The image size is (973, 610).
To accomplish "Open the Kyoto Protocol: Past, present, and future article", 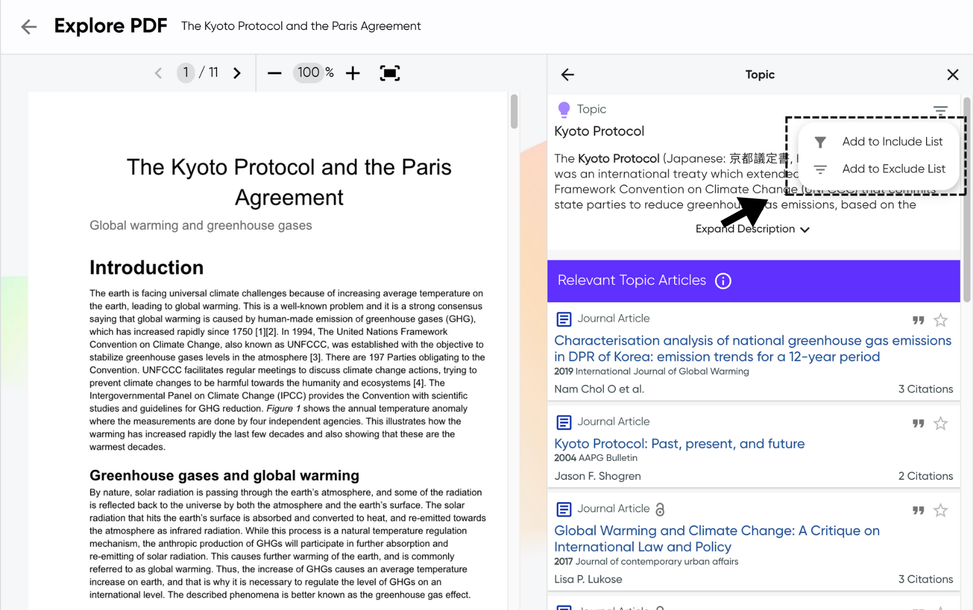I will (x=680, y=444).
